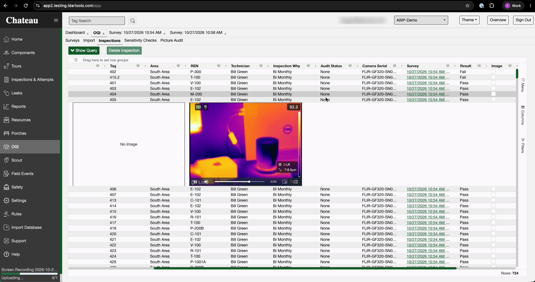The height and width of the screenshot is (282, 535).
Task: Bookmark this page with star icon
Action: coord(467,6)
